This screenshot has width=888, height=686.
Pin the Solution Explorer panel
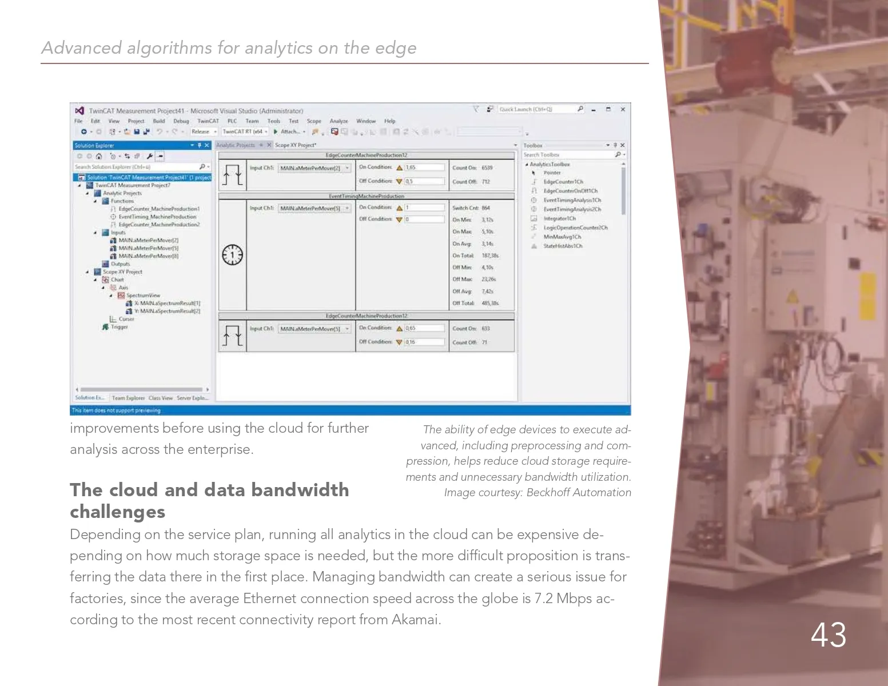click(200, 146)
